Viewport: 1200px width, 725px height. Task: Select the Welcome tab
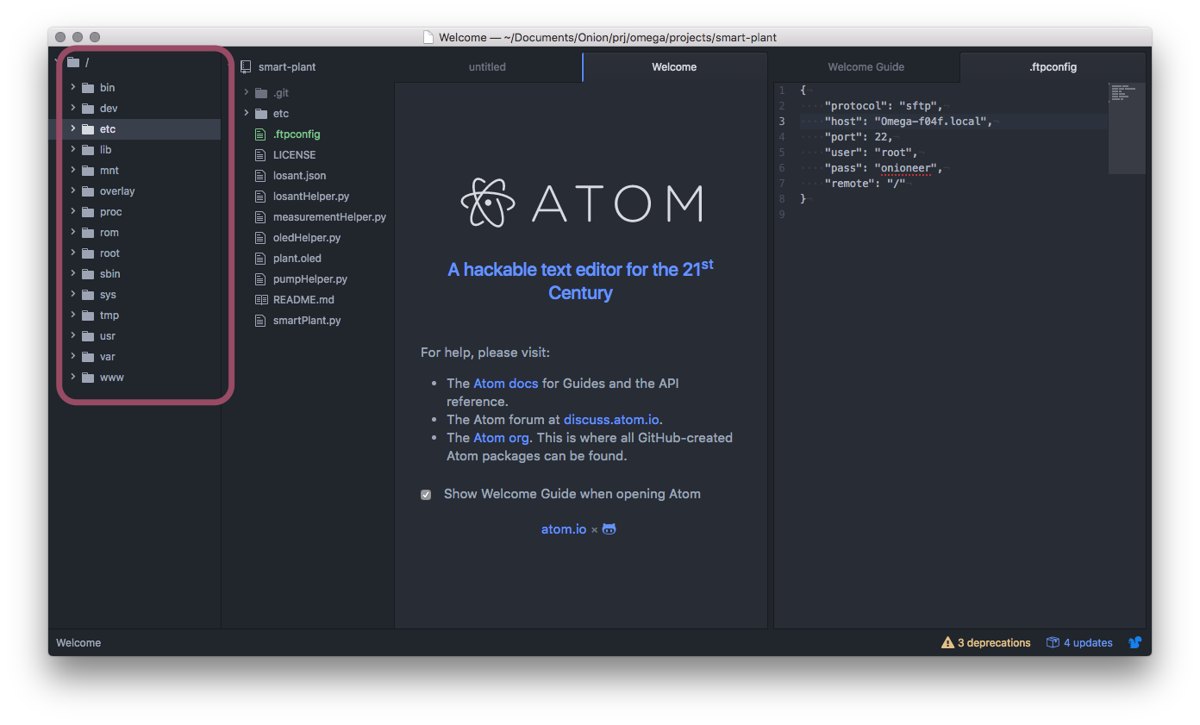pos(675,67)
